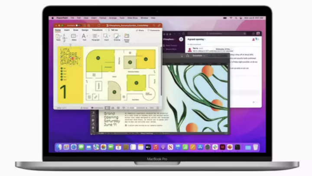Switch to the Transitions ribbon tab
The image size is (312, 176).
(x=97, y=30)
